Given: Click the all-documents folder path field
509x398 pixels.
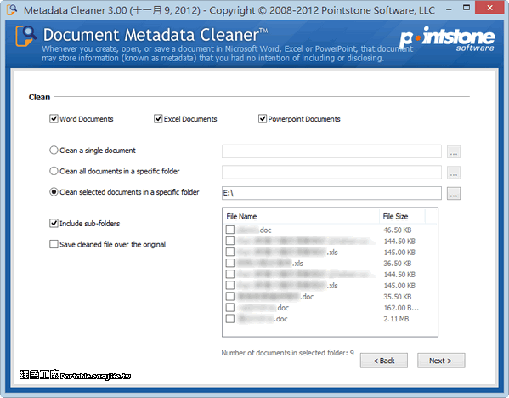Looking at the screenshot, I should tap(331, 172).
